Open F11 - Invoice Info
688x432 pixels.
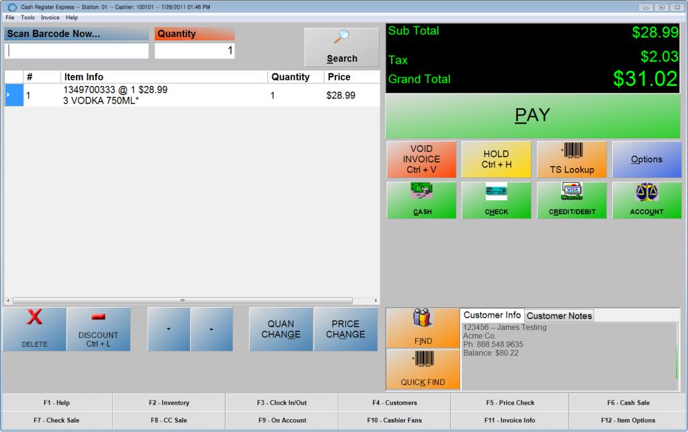pyautogui.click(x=510, y=420)
